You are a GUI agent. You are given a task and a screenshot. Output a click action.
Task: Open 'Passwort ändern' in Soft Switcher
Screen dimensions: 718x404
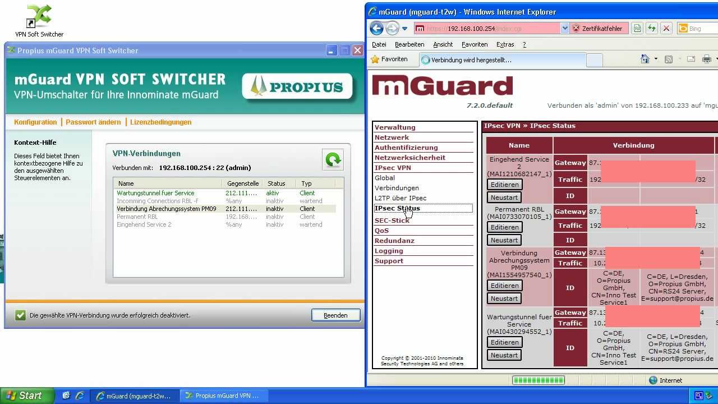tap(93, 122)
